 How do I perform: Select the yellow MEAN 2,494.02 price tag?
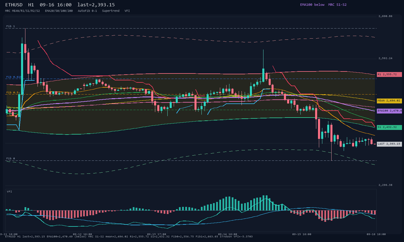(x=389, y=101)
